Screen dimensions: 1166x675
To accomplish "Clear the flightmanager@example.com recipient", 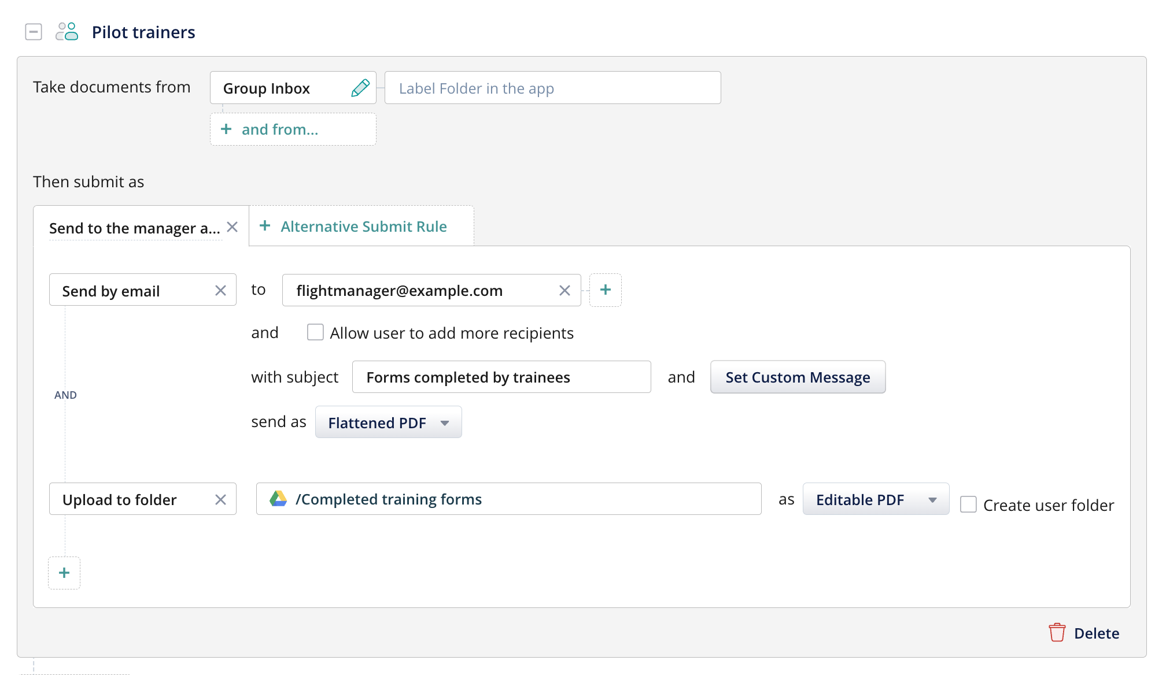I will coord(564,291).
